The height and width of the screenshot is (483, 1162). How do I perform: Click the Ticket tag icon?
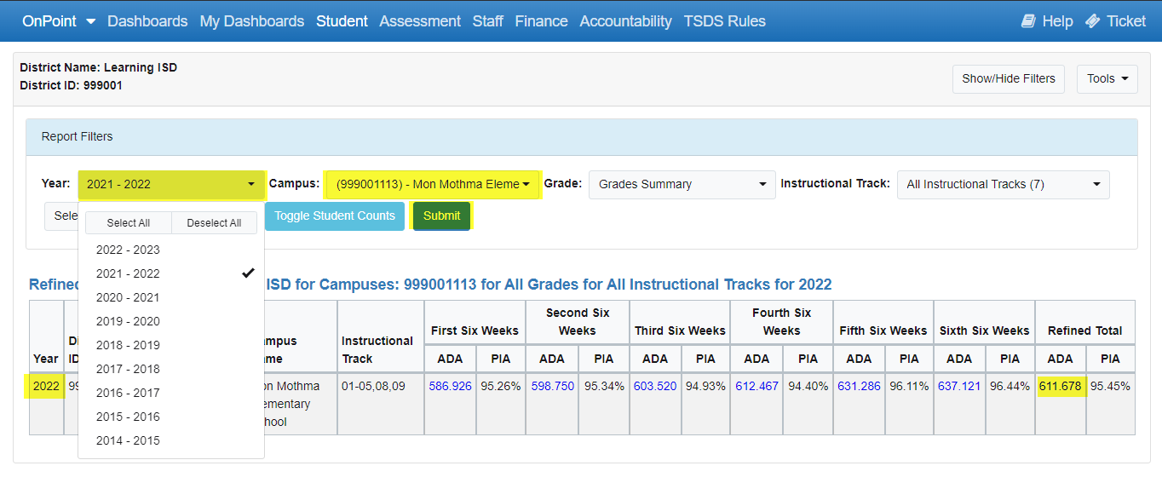pos(1093,21)
